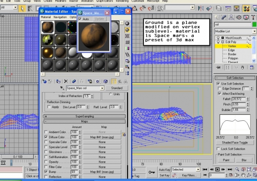Click Show End Result icon in Material Editor
This screenshot has height=181, width=257.
pyautogui.click(x=114, y=82)
